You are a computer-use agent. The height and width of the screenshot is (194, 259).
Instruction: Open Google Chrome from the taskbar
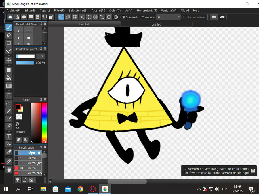pyautogui.click(x=80, y=189)
